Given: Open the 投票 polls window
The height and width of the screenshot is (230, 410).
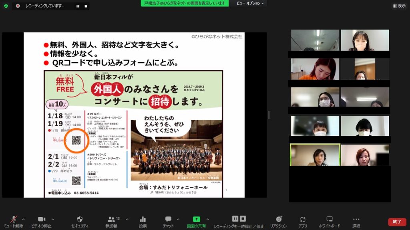Looking at the screenshot, I should click(x=143, y=222).
